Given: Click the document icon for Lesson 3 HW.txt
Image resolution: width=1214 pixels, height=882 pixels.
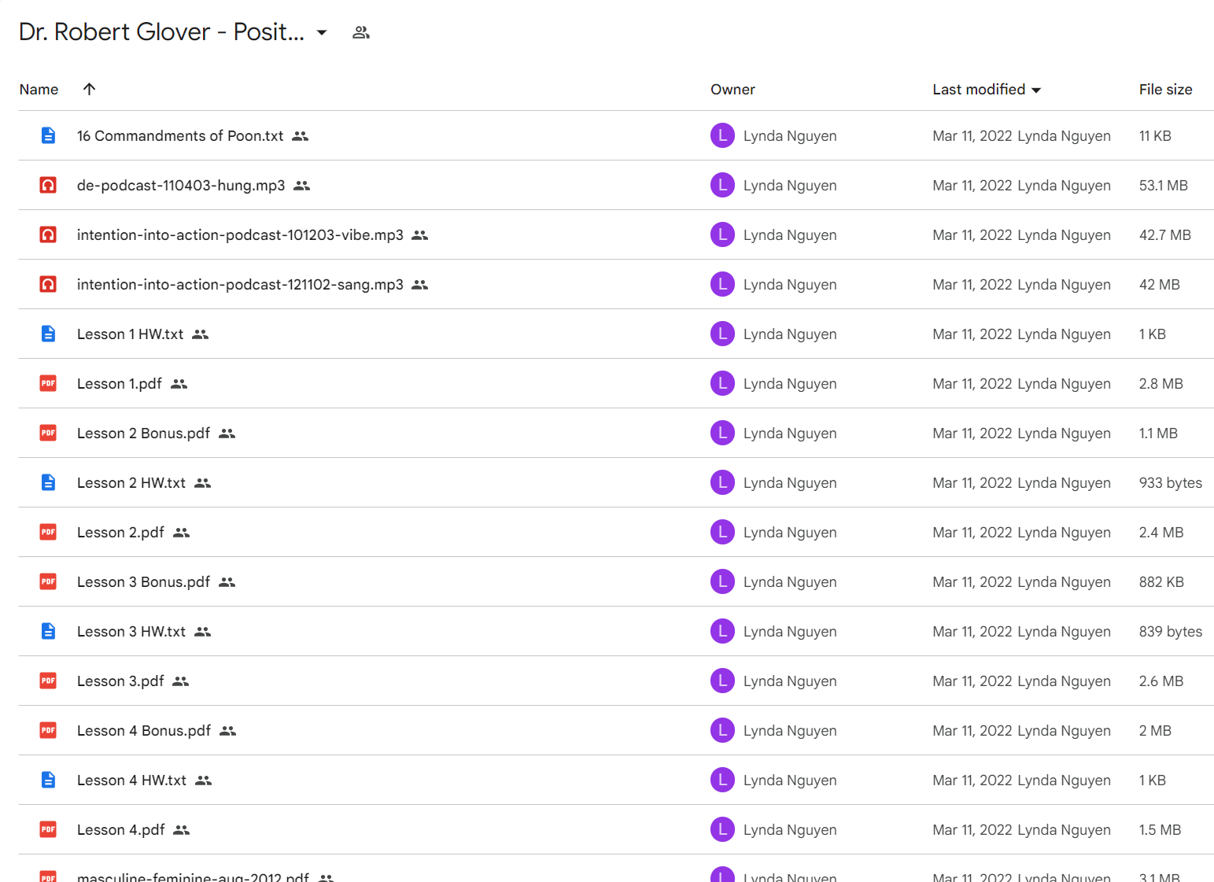Looking at the screenshot, I should 48,631.
